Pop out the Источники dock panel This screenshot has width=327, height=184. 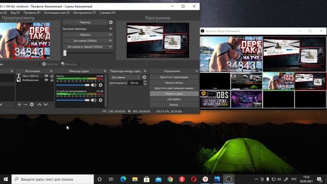click(x=51, y=71)
